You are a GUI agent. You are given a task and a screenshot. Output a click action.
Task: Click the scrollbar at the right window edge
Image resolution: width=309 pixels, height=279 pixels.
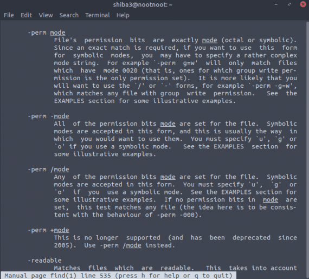click(307, 146)
